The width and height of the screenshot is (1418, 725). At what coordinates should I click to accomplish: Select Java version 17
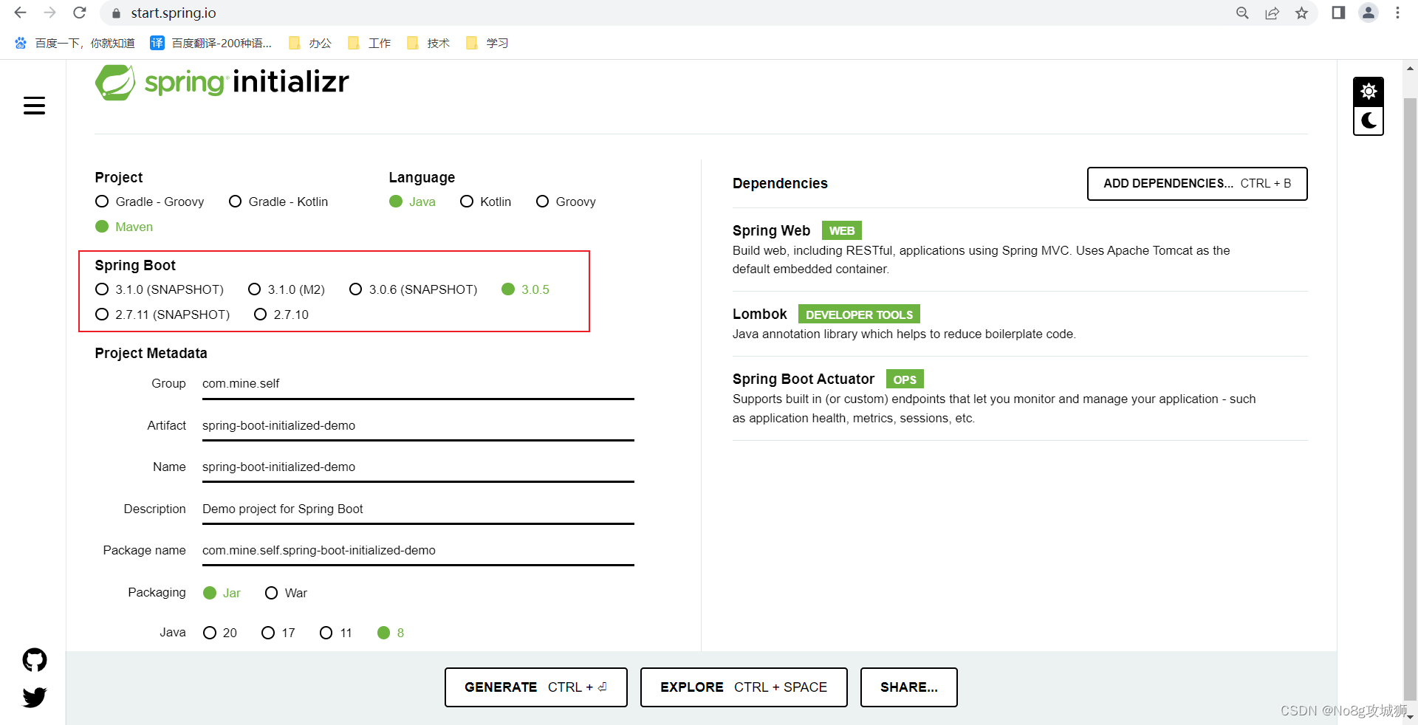click(278, 633)
